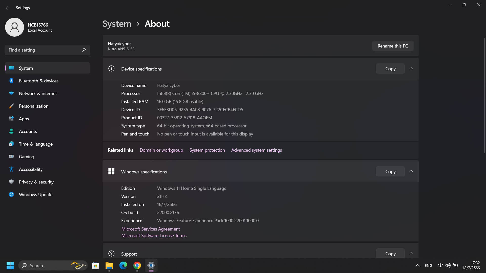
Task: Copy the Support information
Action: point(390,253)
